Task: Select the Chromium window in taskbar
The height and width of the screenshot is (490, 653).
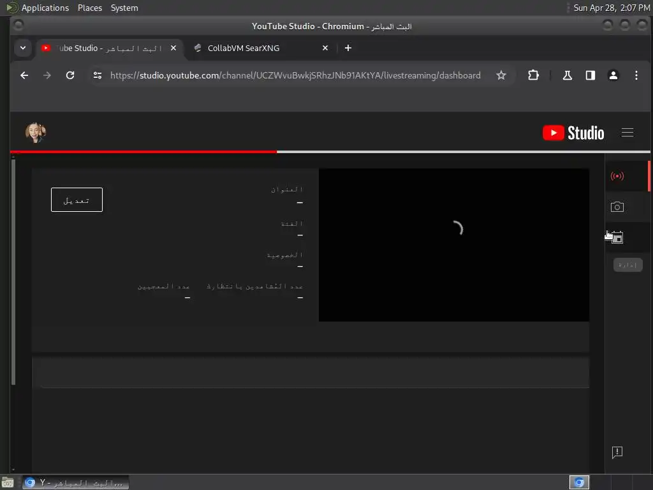Action: 75,483
